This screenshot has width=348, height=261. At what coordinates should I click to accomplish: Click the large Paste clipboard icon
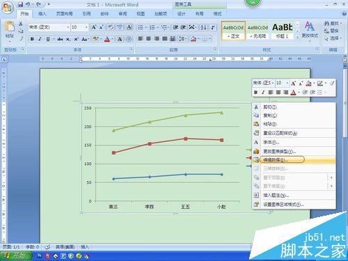pos(10,26)
